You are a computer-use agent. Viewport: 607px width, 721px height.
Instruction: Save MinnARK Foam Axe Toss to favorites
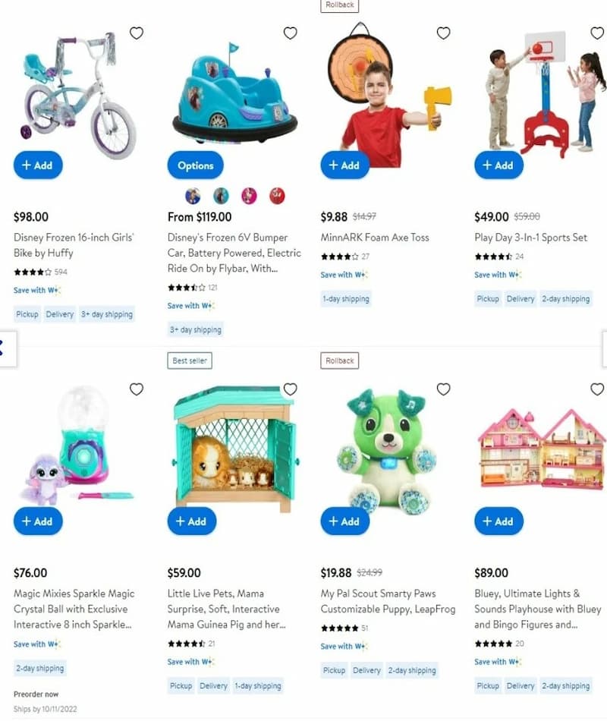click(x=443, y=33)
